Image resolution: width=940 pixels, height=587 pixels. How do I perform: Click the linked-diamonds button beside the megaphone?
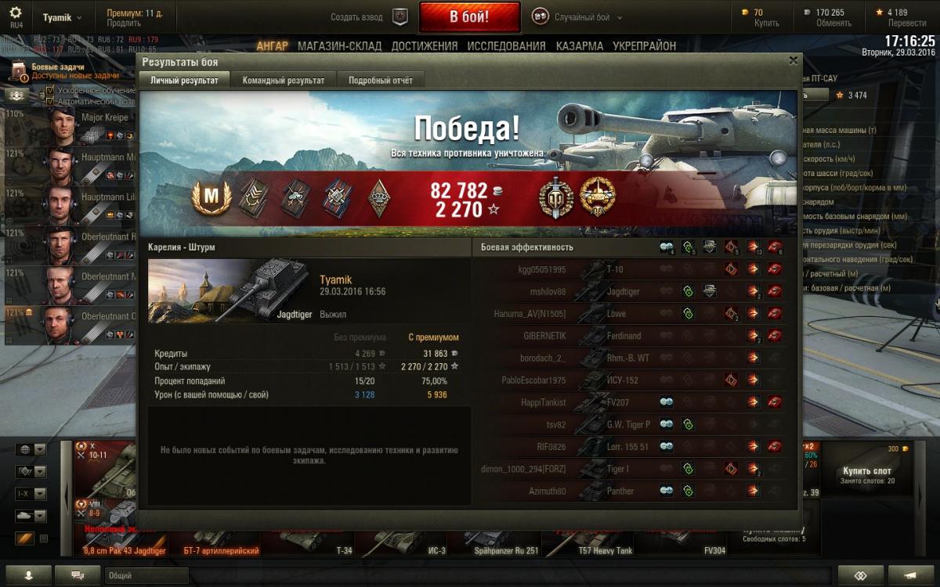point(860,574)
